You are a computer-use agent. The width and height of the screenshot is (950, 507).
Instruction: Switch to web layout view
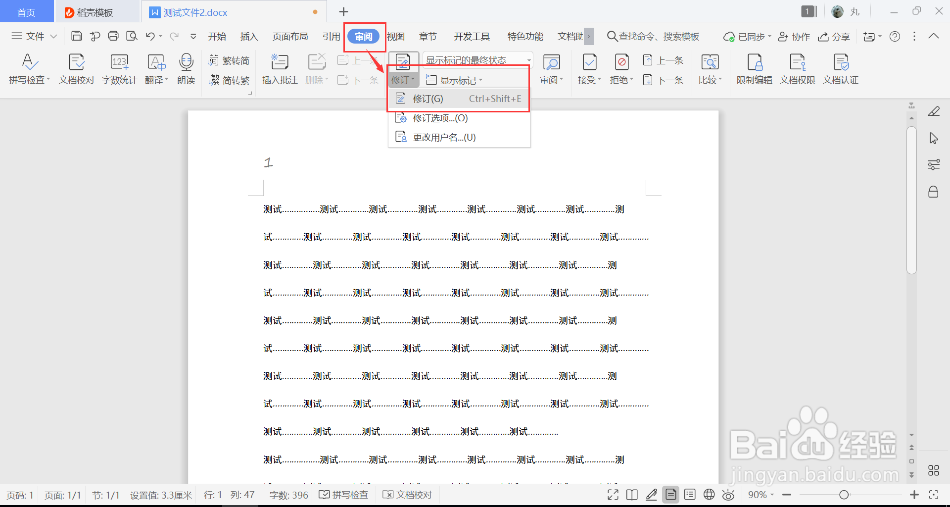point(709,495)
